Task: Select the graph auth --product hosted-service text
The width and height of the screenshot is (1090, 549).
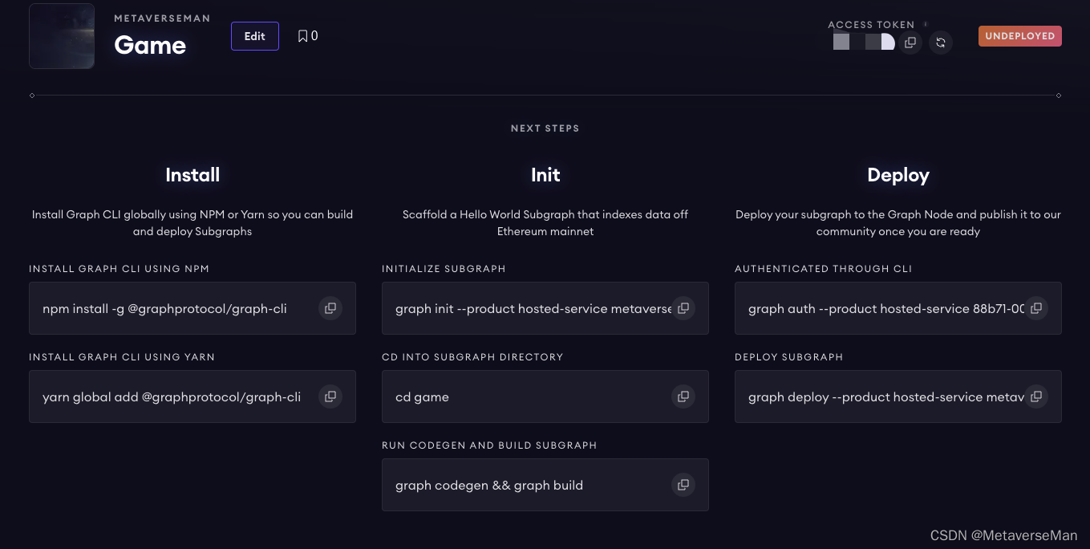Action: point(886,309)
